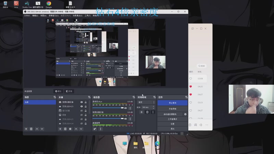Image resolution: width=274 pixels, height=154 pixels.
Task: Mute the 麦克风/Aux channel speaker icon
Action: coord(126,108)
